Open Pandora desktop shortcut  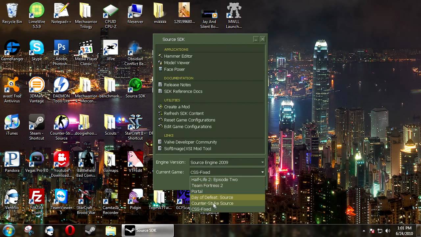click(12, 162)
